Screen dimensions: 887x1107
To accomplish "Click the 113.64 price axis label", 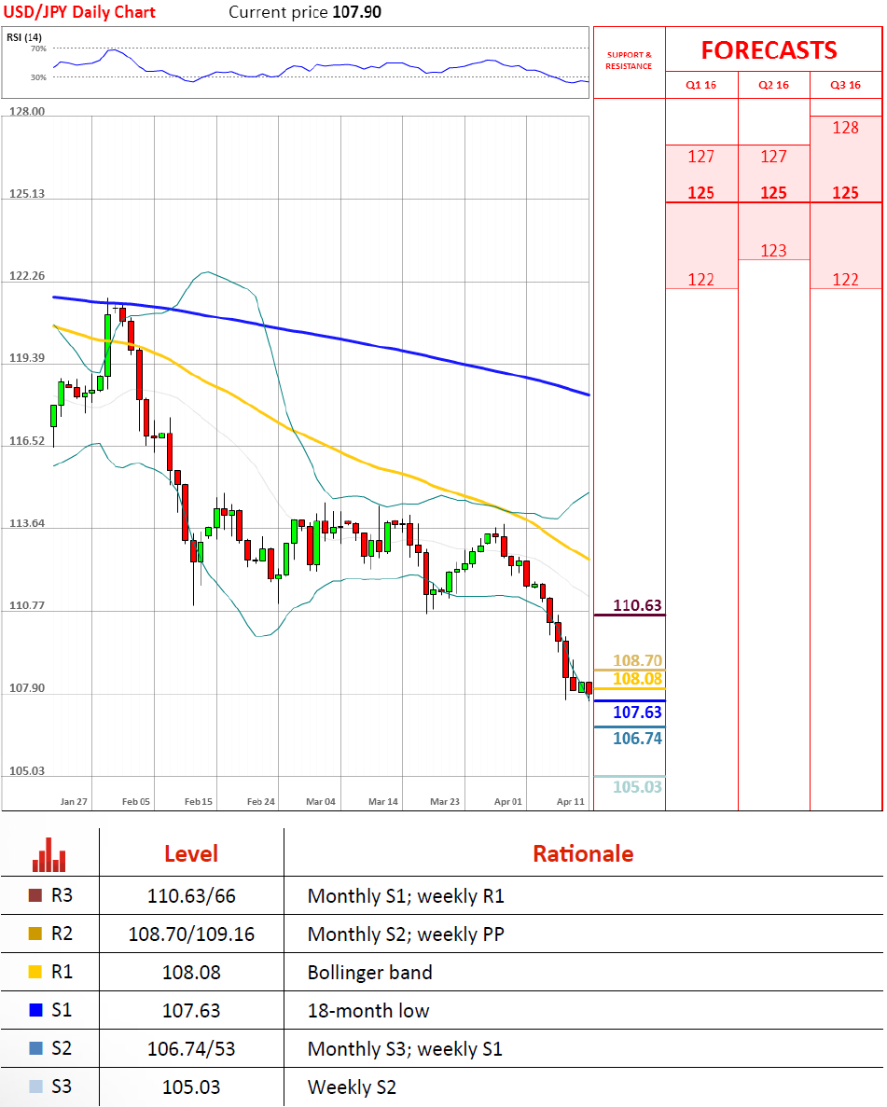I will [x=27, y=523].
